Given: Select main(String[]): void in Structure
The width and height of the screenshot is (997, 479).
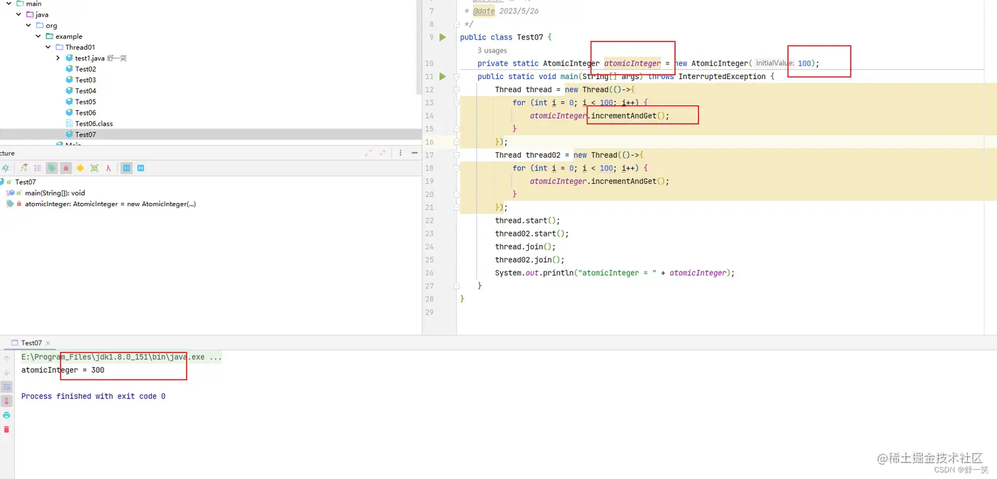Looking at the screenshot, I should pos(54,193).
